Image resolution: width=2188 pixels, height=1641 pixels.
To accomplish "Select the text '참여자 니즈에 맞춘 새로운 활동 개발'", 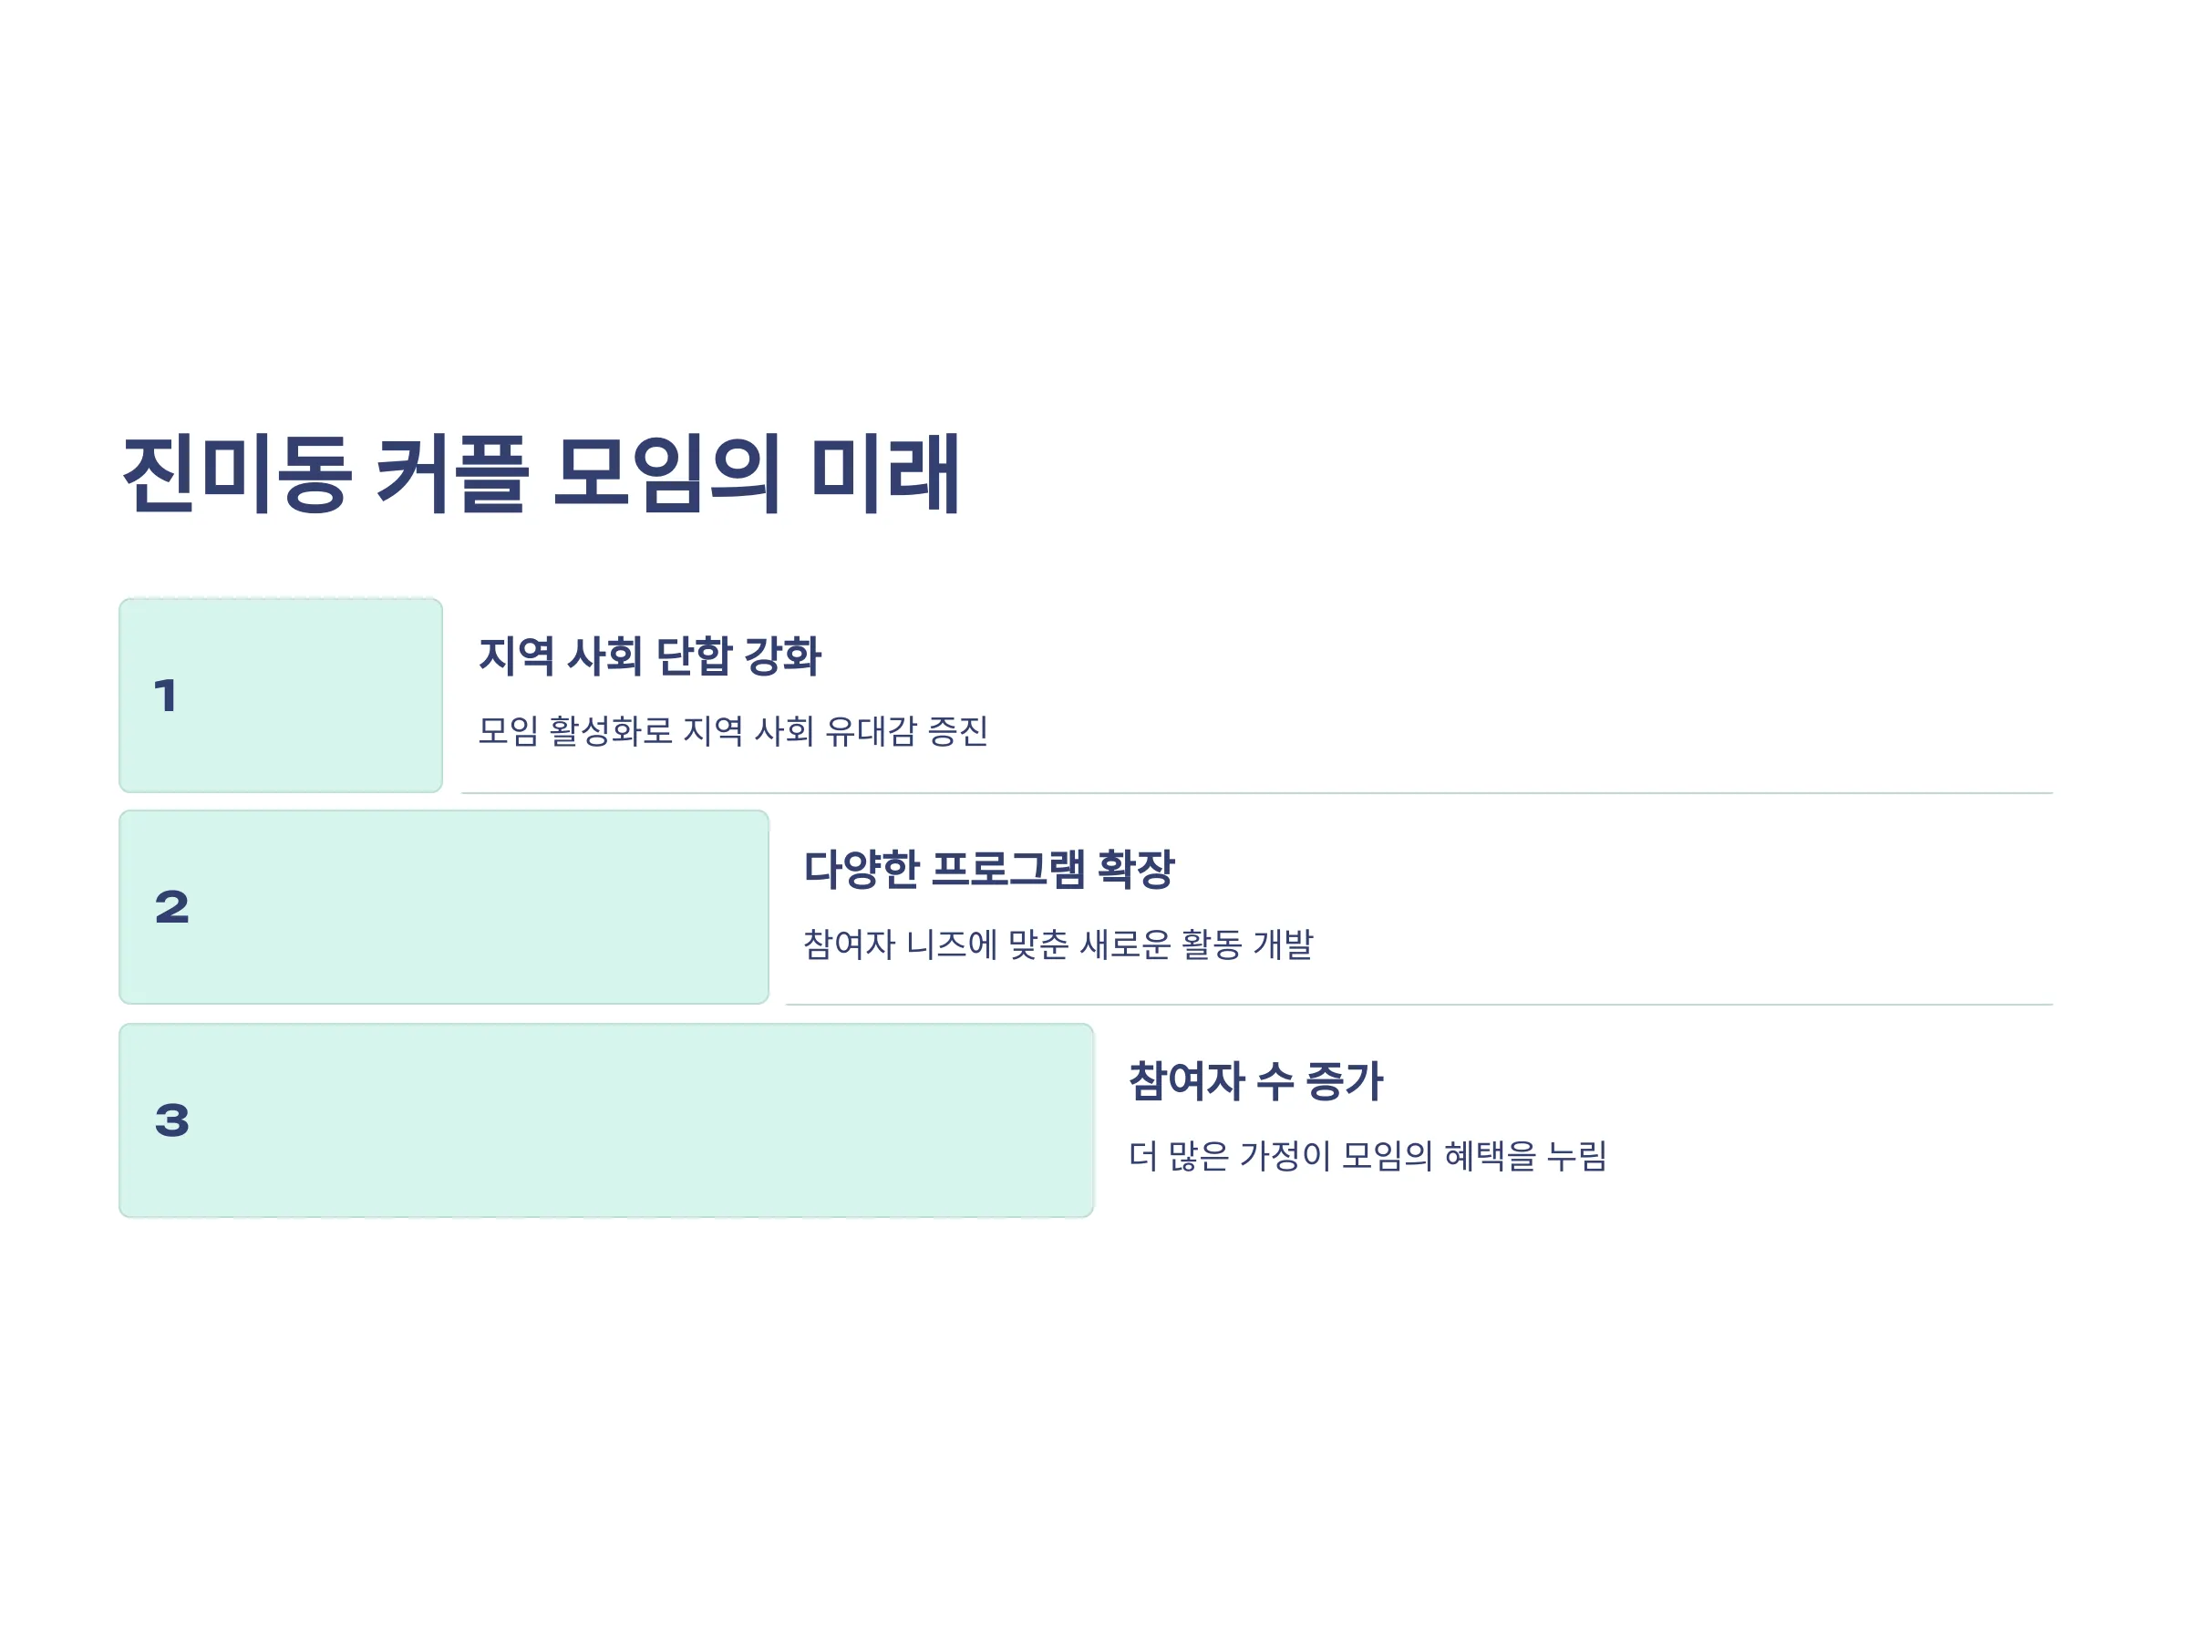I will 1058,944.
